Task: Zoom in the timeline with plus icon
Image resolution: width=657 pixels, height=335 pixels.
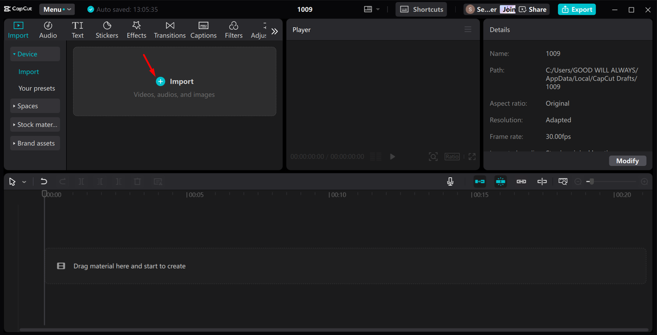Action: point(644,182)
